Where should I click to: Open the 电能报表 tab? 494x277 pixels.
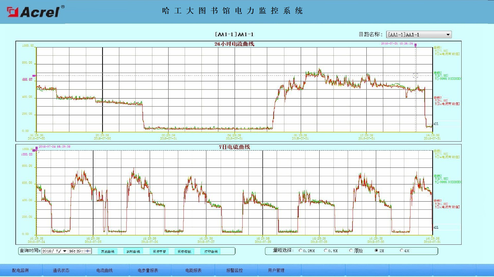pos(193,270)
